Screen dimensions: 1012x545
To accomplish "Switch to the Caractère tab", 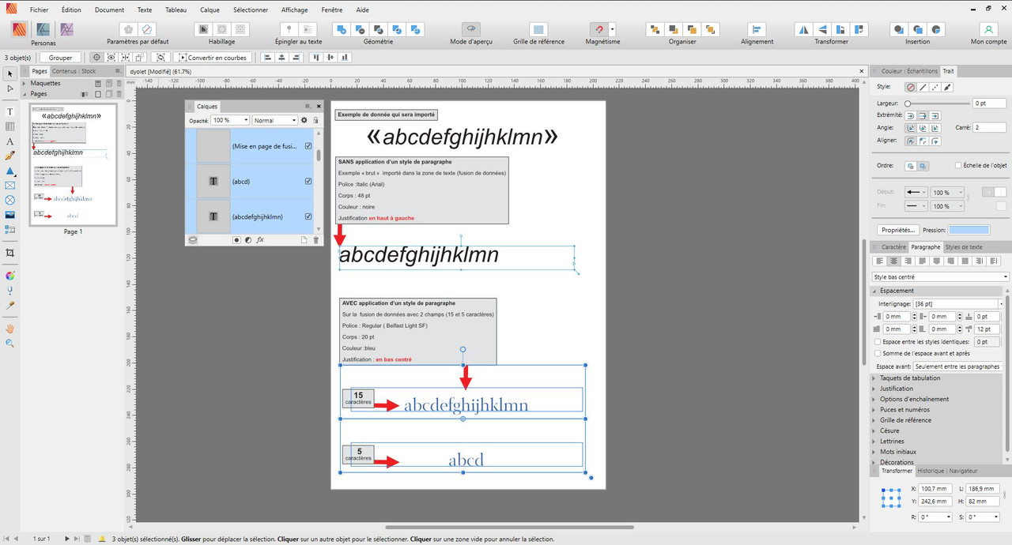I will 893,247.
